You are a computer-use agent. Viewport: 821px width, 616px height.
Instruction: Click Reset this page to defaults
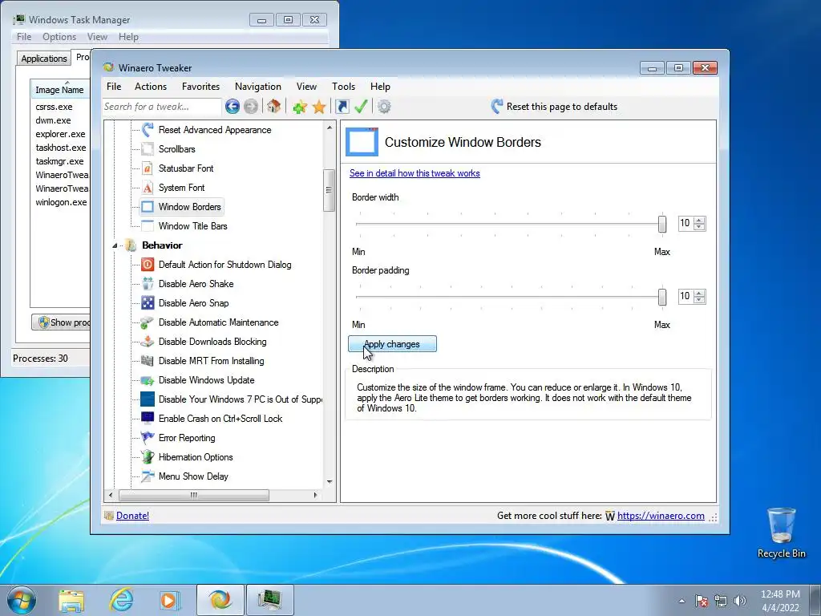point(555,107)
